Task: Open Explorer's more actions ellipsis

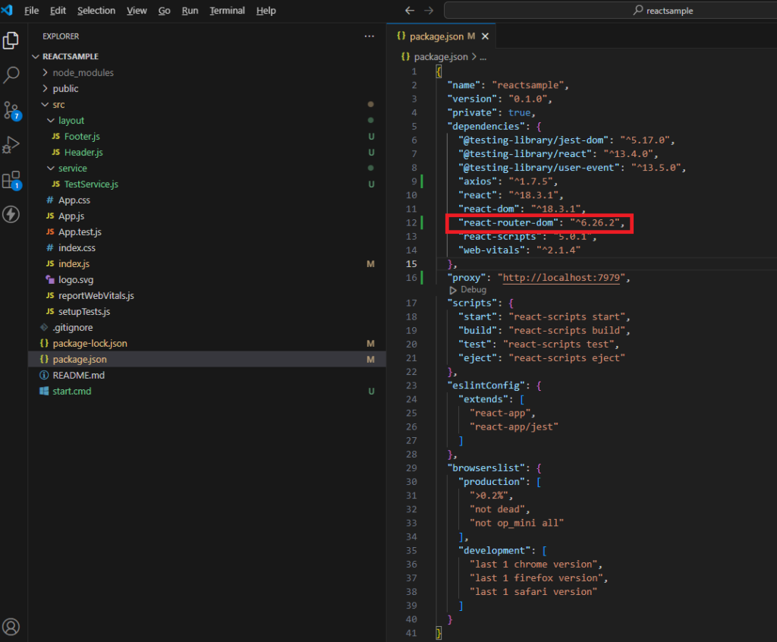Action: click(370, 36)
